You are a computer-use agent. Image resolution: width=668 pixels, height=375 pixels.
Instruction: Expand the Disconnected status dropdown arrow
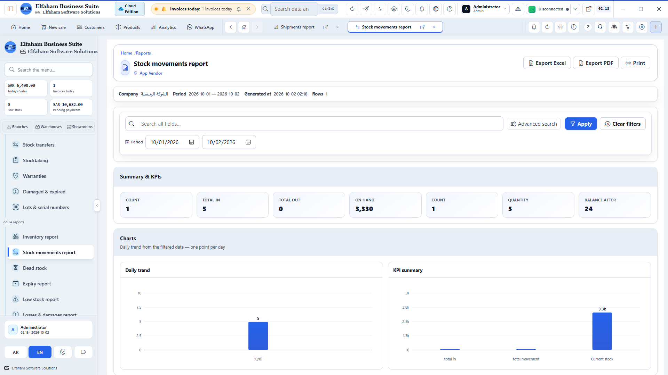click(575, 9)
